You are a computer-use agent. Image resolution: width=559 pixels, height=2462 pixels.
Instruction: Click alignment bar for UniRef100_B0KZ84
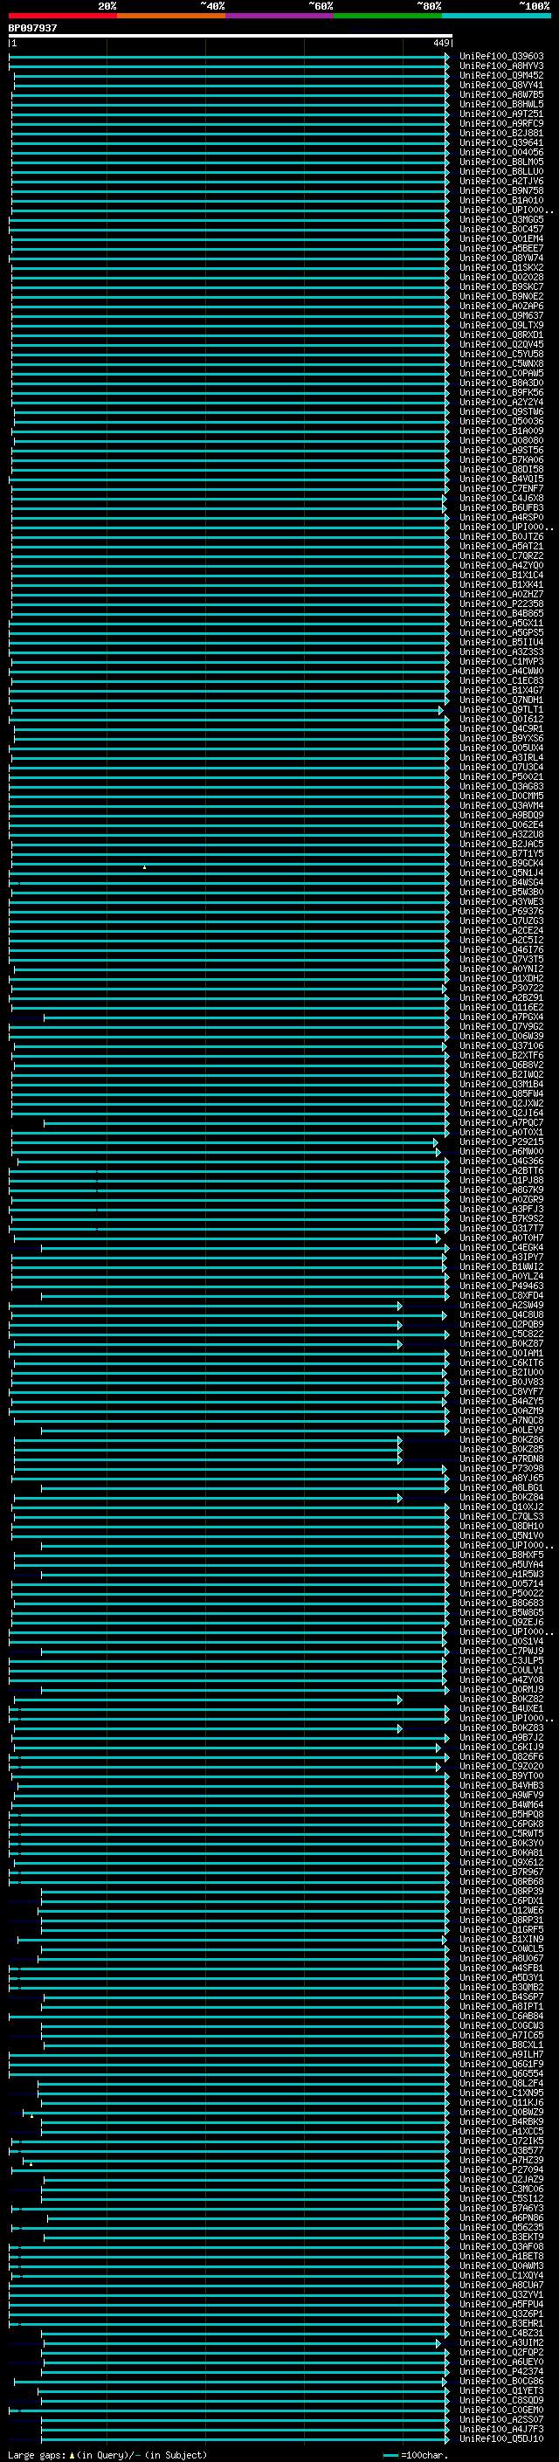click(x=208, y=1498)
